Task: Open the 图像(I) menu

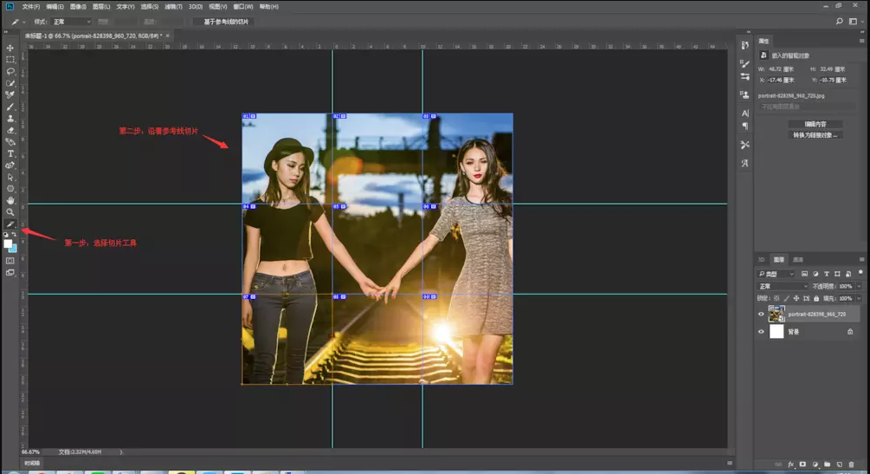Action: coord(78,7)
